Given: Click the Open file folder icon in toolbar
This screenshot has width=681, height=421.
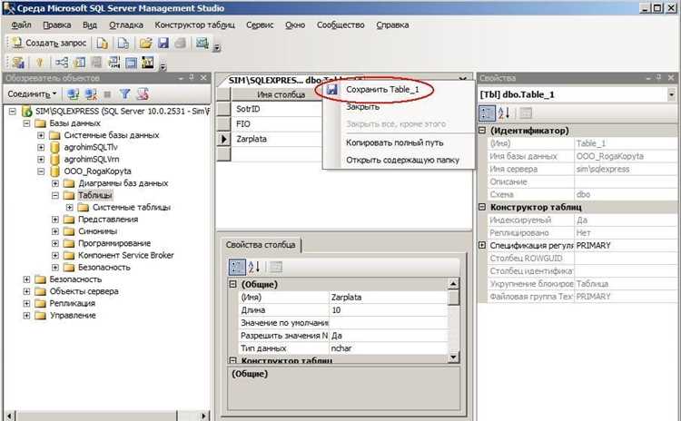Looking at the screenshot, I should [146, 43].
